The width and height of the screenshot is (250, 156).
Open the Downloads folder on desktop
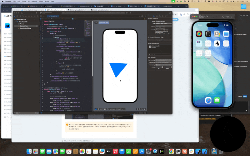pos(243,7)
